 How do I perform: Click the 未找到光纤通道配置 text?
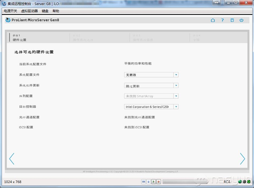pos(140,117)
